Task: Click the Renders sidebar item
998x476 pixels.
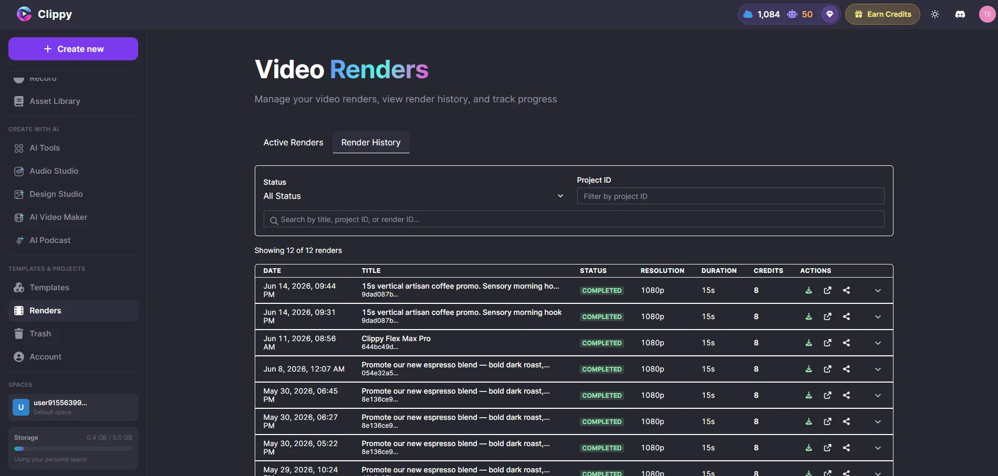Action: coord(73,311)
